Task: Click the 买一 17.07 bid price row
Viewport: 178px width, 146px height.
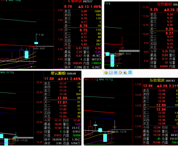Action: click(62, 102)
